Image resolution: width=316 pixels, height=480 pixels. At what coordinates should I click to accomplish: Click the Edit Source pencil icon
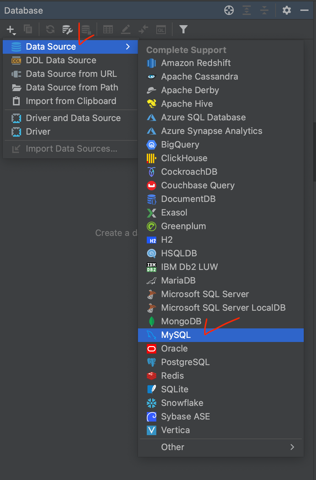126,30
